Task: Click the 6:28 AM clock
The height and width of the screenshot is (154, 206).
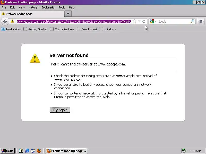Action: pyautogui.click(x=196, y=151)
